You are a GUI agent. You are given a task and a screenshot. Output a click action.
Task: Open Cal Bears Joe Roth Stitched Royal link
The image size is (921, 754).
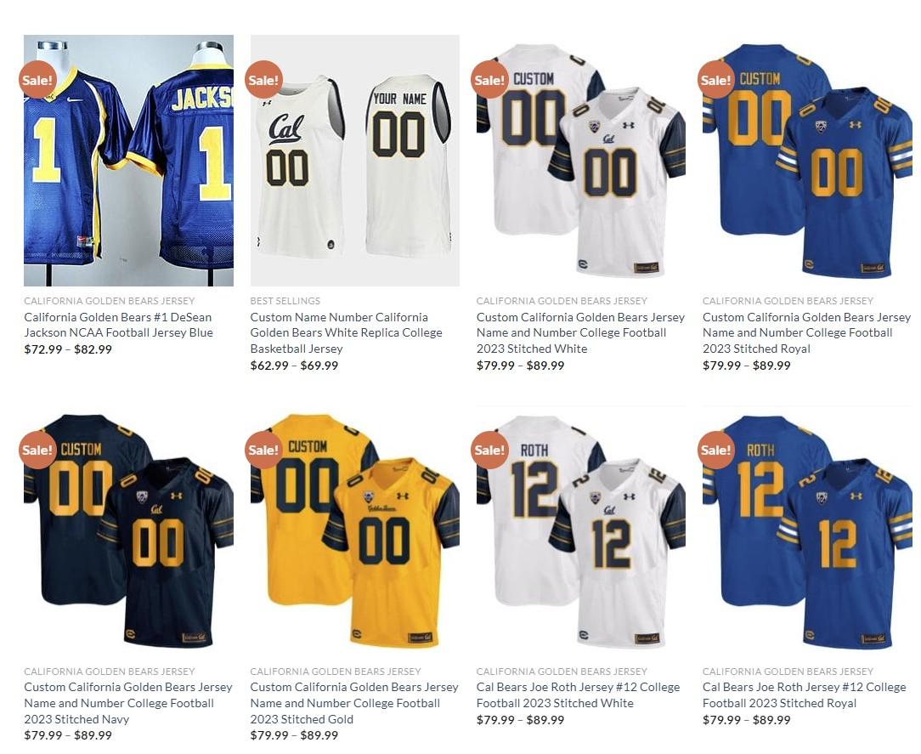pyautogui.click(x=804, y=694)
